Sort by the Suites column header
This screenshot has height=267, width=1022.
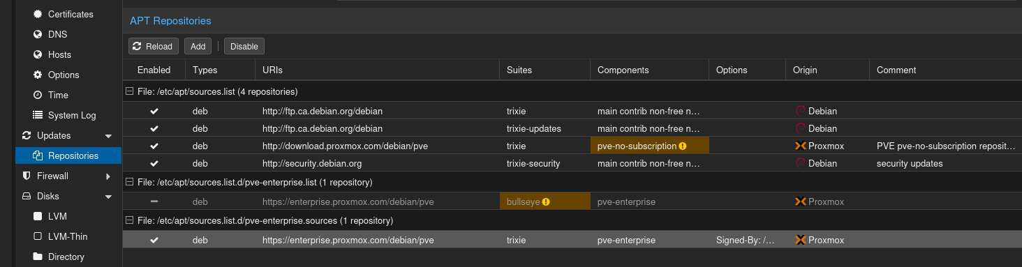(545, 70)
